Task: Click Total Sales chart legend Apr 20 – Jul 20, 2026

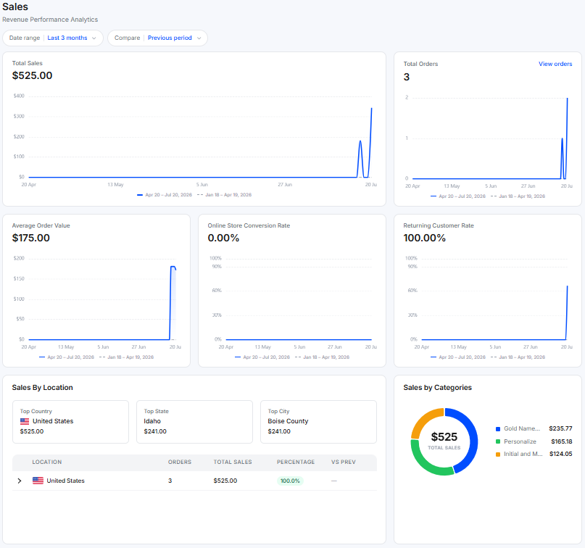Action: pos(165,195)
